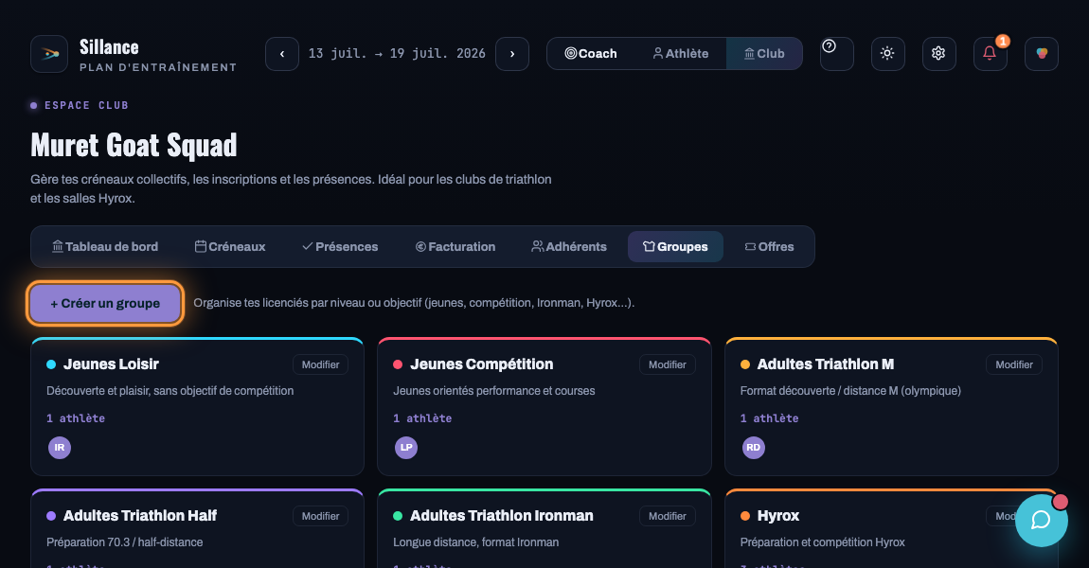Image resolution: width=1089 pixels, height=568 pixels.
Task: Open the chat bubble support widget
Action: pos(1041,520)
